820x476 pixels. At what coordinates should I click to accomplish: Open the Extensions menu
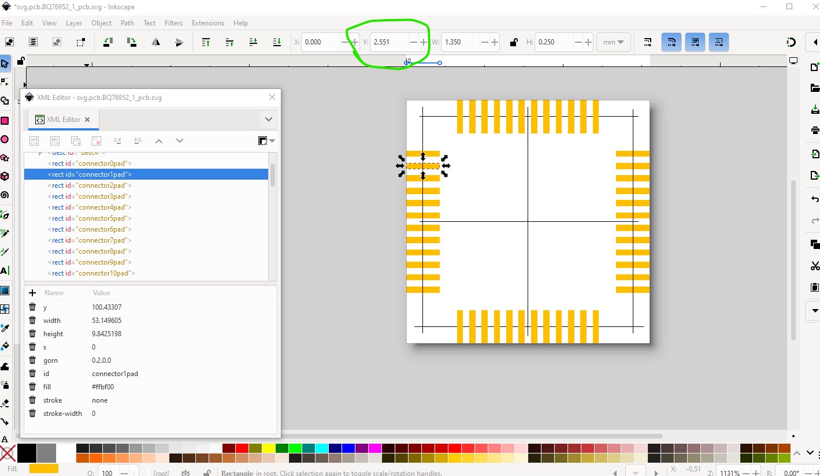tap(207, 23)
